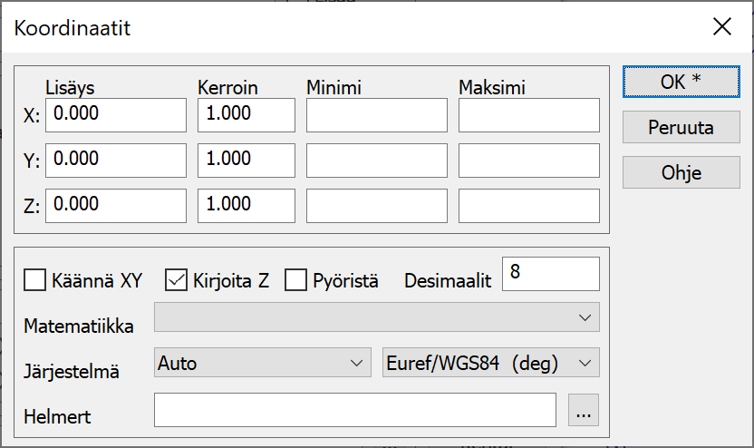
Task: Enable the Käännä XY checkbox
Action: point(34,280)
